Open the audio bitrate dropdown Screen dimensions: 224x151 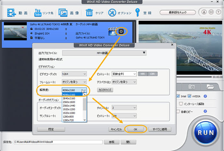[124, 116]
